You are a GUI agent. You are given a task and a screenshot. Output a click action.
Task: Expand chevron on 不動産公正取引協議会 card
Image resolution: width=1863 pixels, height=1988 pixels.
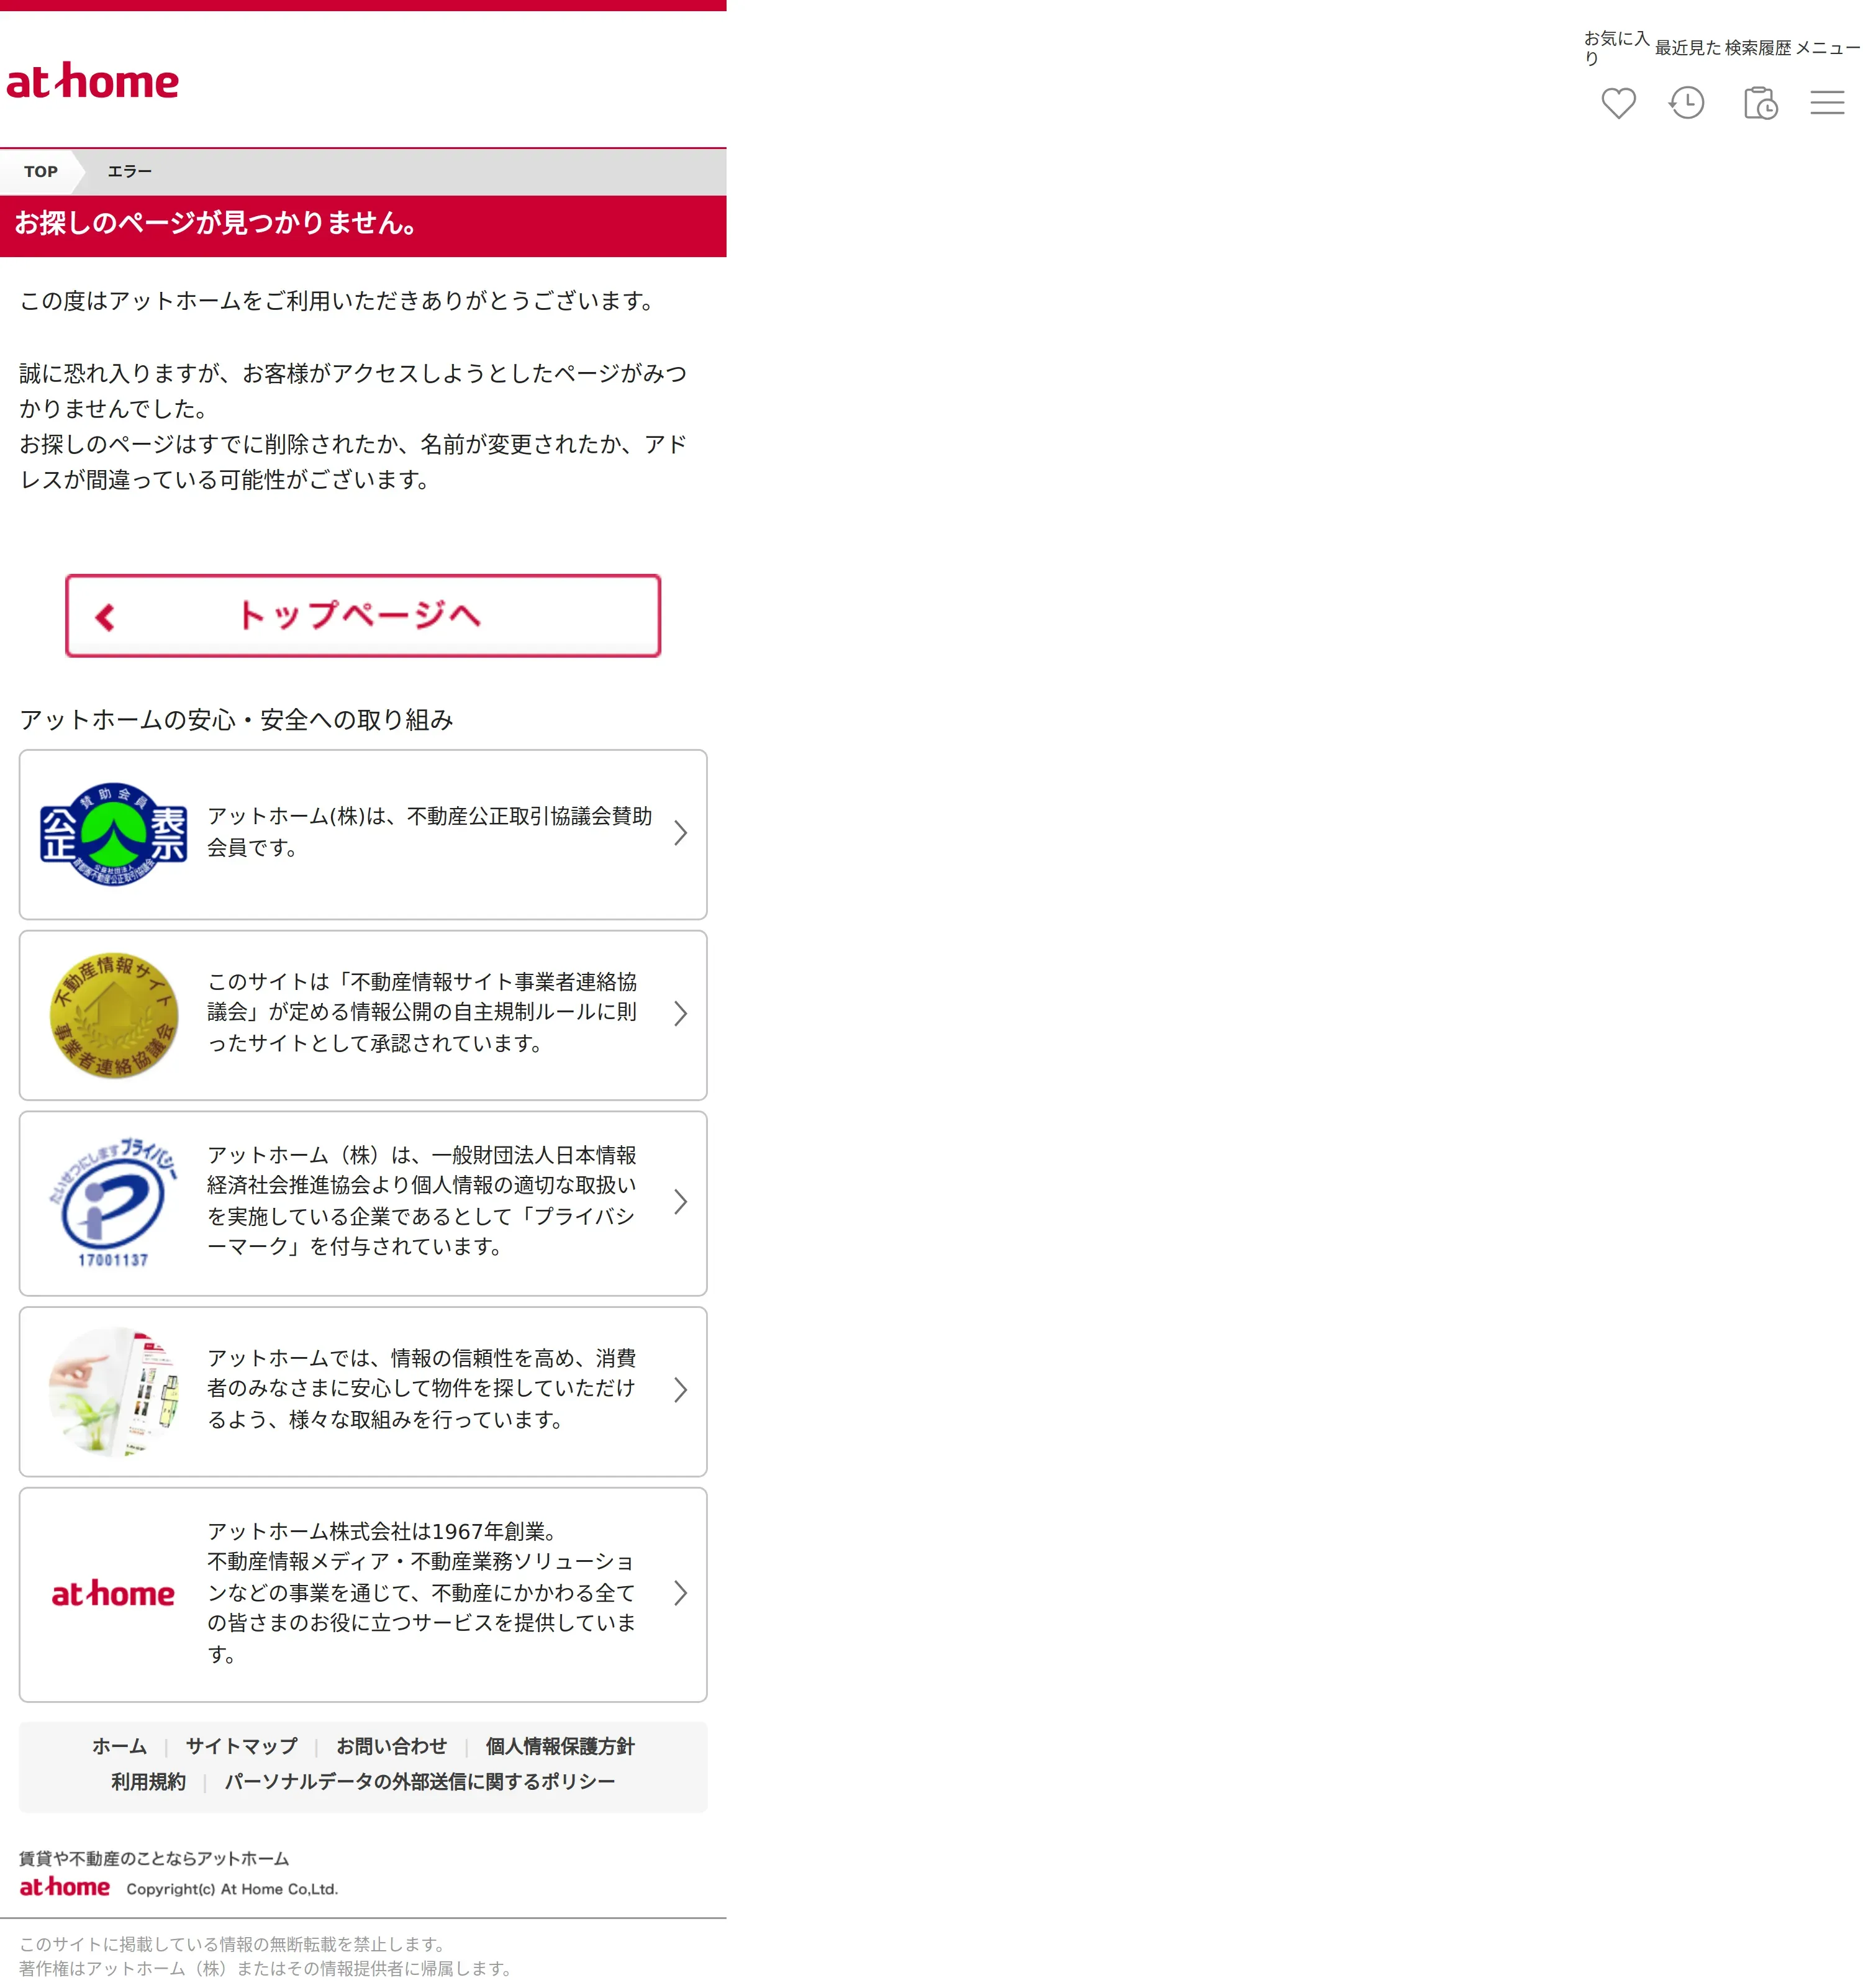(680, 833)
